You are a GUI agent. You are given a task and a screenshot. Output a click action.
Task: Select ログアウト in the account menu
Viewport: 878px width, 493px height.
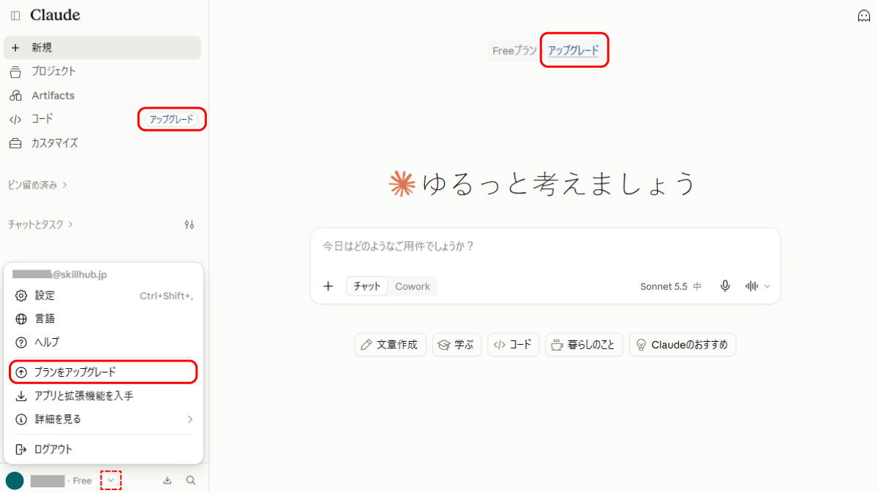[103, 449]
